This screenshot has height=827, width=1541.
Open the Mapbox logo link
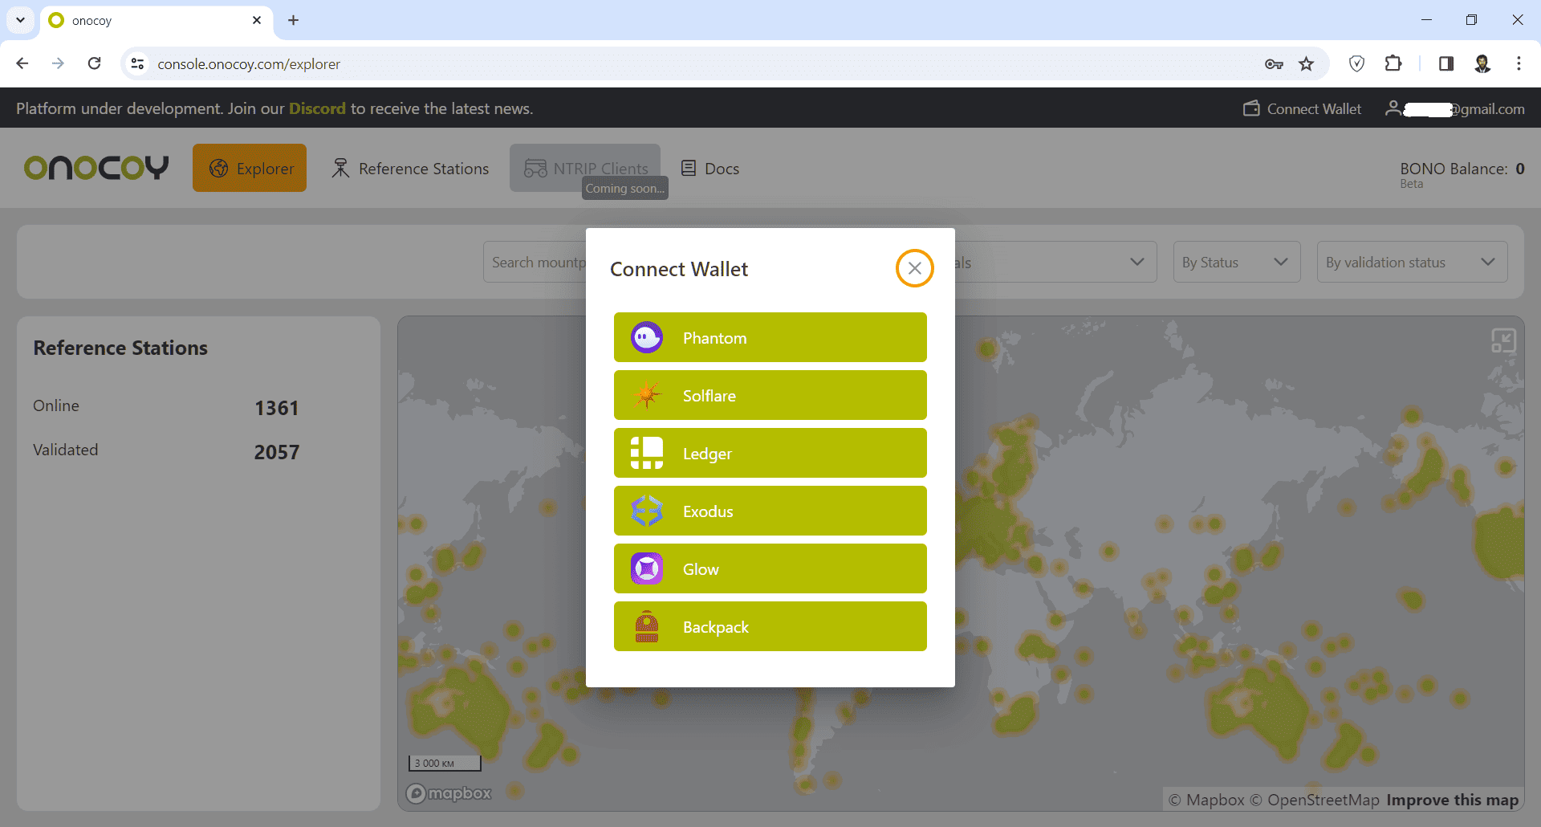tap(449, 793)
